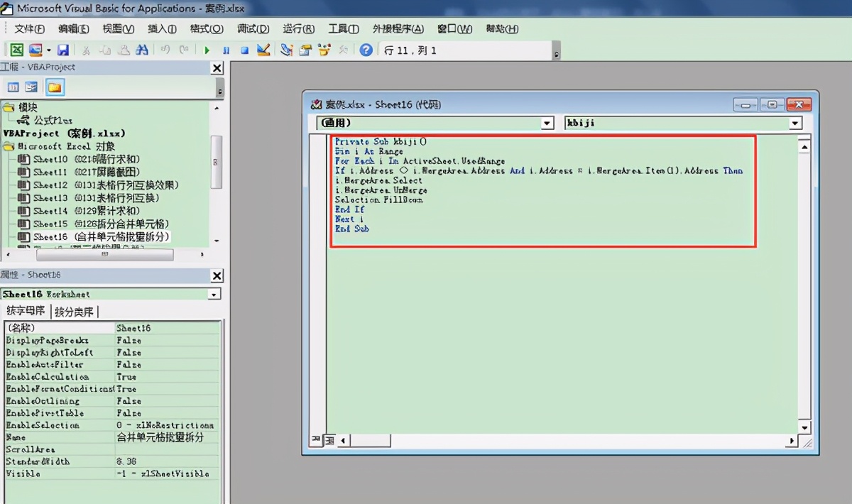Open the 运行(R) menu
The height and width of the screenshot is (504, 852).
(299, 29)
